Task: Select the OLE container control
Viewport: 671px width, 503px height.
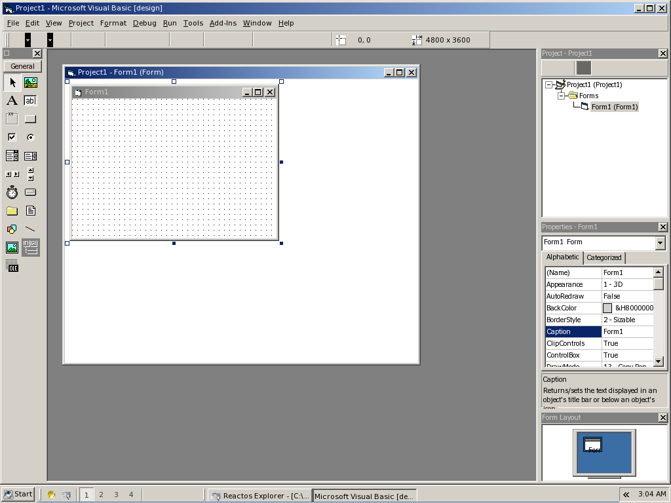Action: pos(12,266)
